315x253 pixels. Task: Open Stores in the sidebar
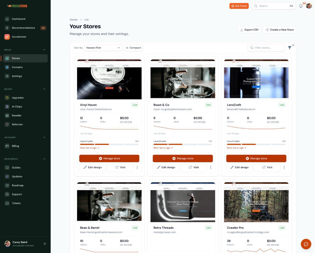[25, 58]
